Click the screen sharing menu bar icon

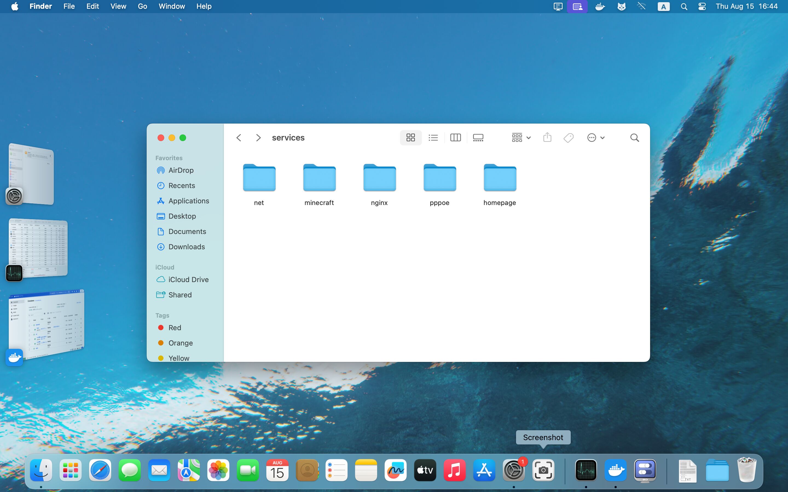click(577, 7)
